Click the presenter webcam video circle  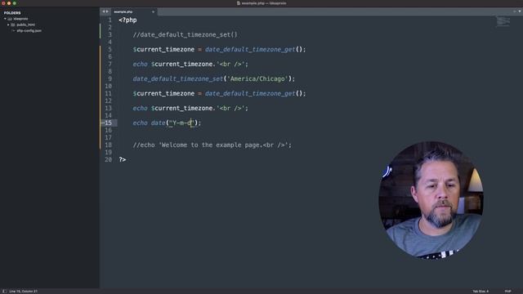click(431, 200)
